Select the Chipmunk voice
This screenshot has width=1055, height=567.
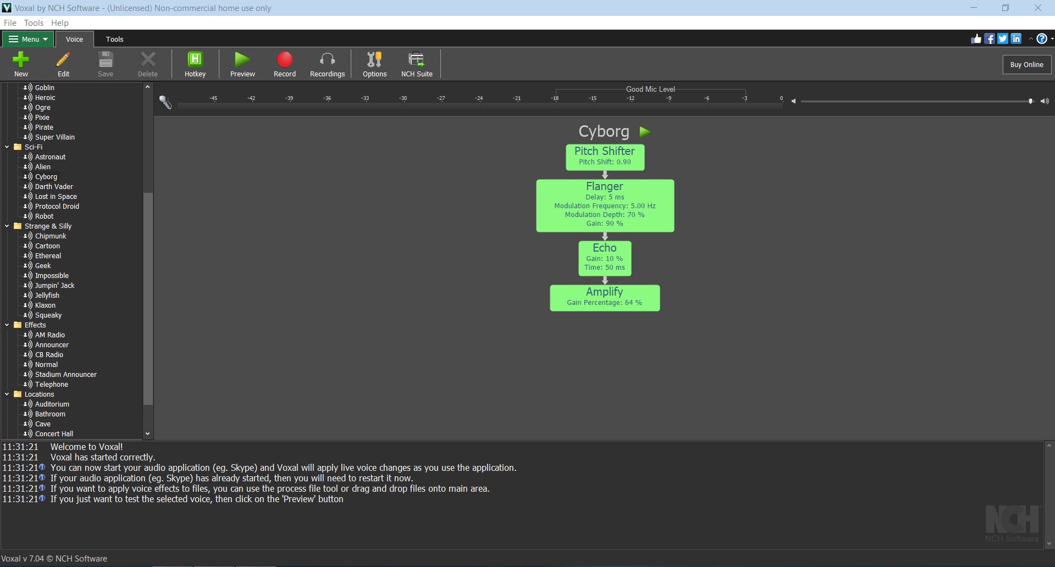pyautogui.click(x=51, y=236)
